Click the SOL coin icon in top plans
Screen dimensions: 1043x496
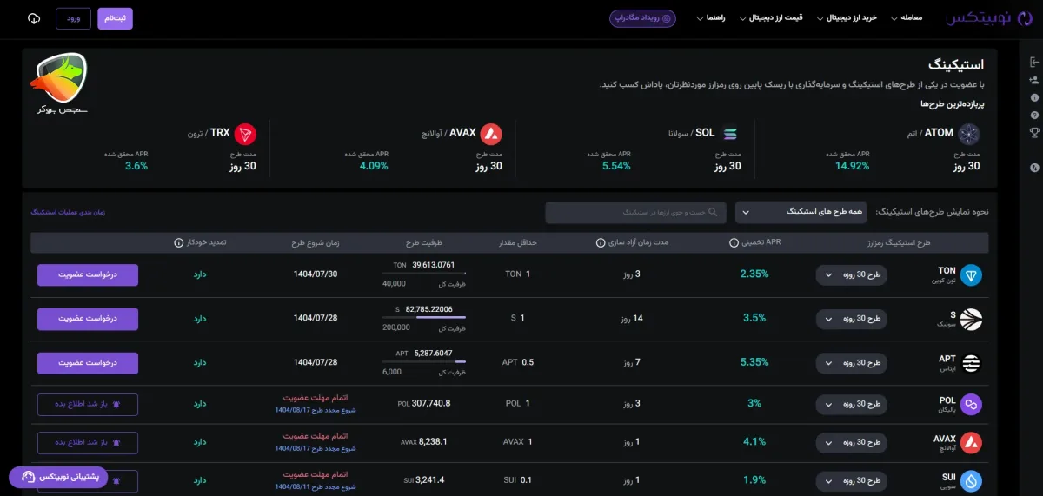pos(730,134)
